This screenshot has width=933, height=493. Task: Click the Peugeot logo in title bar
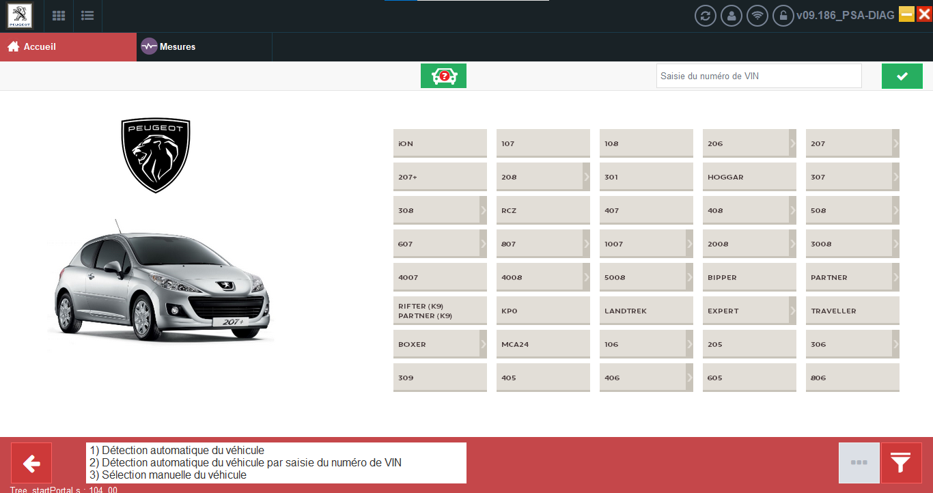[x=20, y=16]
